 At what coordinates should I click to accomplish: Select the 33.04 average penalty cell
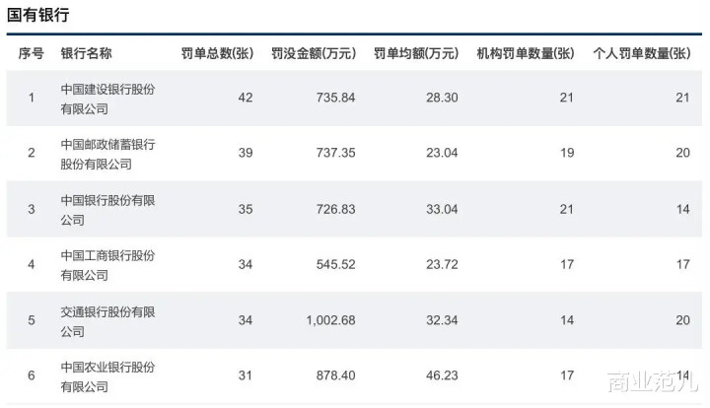(442, 209)
